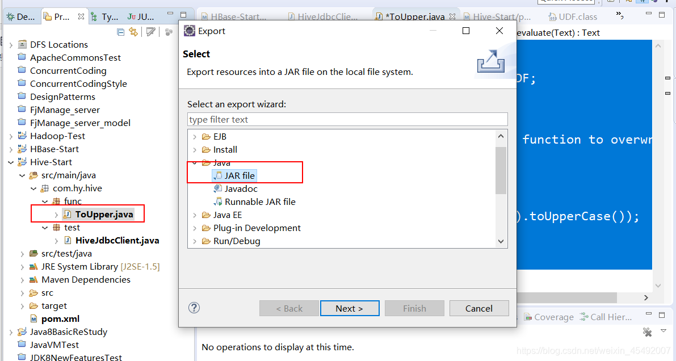Maximize the Project Explorer panel
The image size is (676, 361).
point(183,14)
